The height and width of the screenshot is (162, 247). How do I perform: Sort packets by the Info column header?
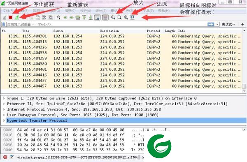(x=210, y=31)
